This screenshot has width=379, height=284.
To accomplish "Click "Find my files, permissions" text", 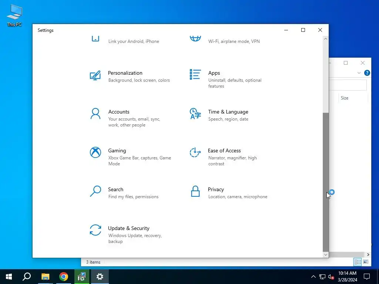I will pyautogui.click(x=133, y=197).
